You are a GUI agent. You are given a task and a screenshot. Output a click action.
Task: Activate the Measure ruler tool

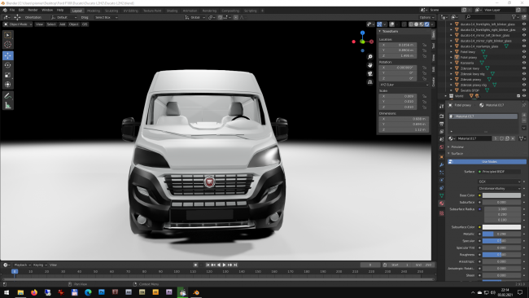(x=8, y=106)
